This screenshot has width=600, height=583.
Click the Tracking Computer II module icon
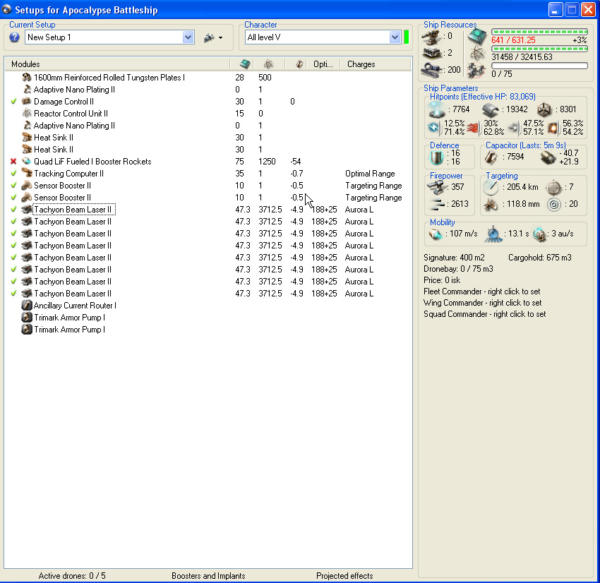26,174
